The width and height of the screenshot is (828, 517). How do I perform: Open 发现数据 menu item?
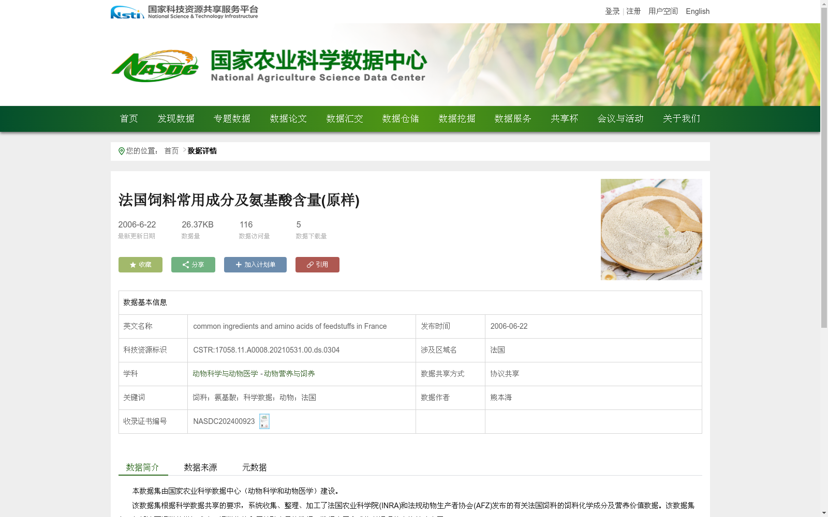click(x=176, y=119)
